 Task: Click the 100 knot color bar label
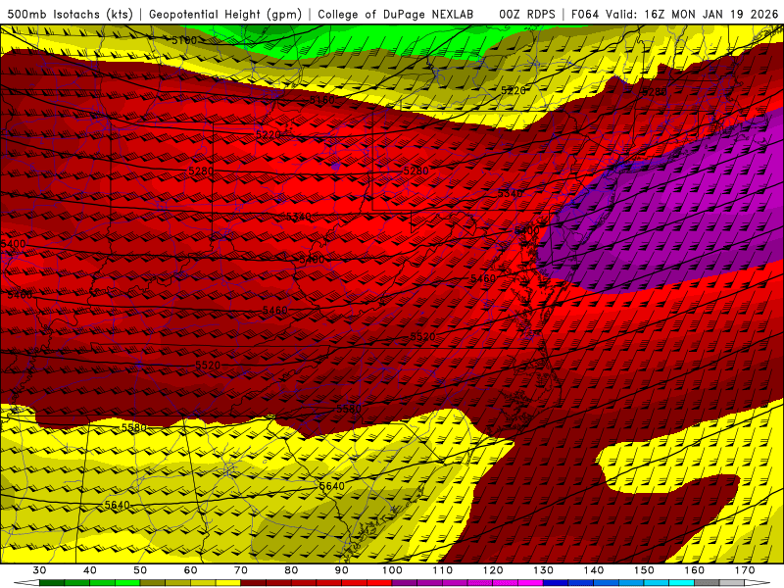tap(393, 570)
